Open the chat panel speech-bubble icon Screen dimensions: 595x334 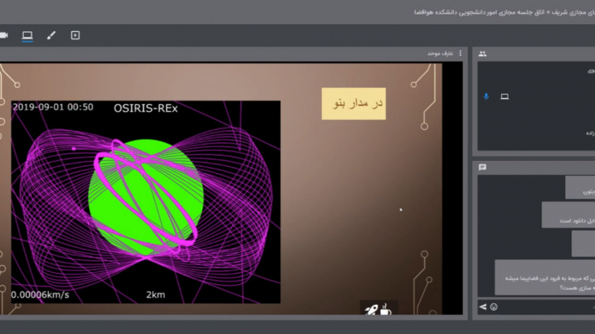tap(483, 168)
